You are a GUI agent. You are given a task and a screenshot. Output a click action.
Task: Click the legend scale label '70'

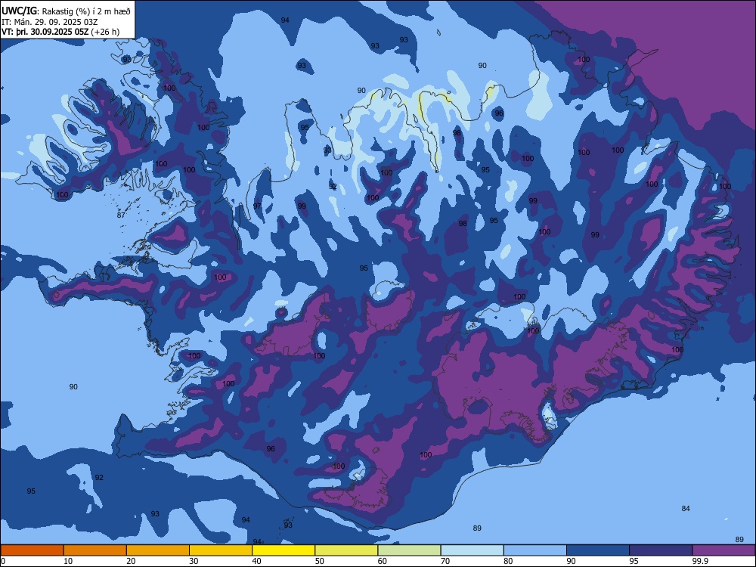coord(445,561)
